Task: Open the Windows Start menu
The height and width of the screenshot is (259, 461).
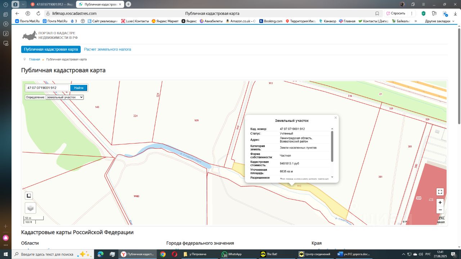Action: [6, 254]
